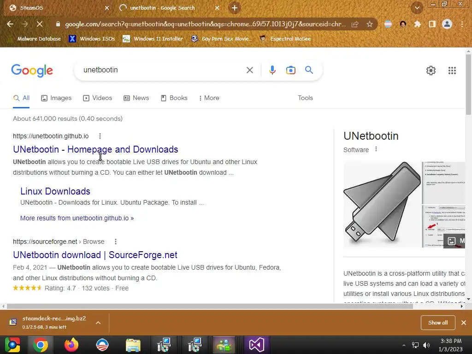Open the network tray icon
Viewport: 472px width, 354px height.
pos(415,345)
